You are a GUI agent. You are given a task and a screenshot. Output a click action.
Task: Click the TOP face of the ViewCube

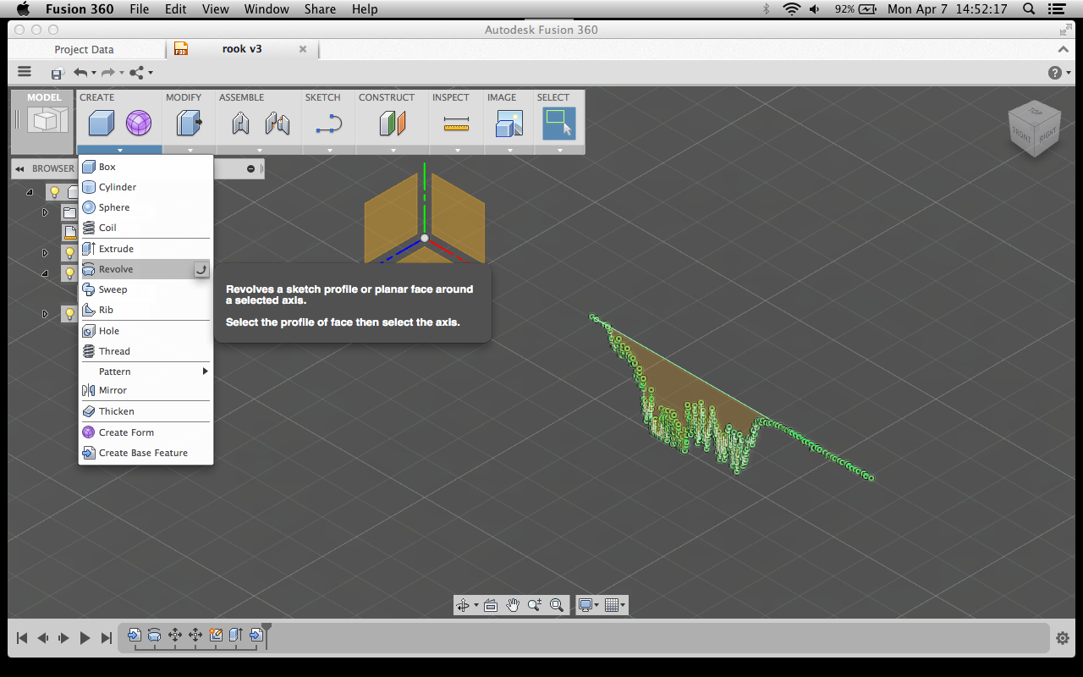[x=1035, y=112]
